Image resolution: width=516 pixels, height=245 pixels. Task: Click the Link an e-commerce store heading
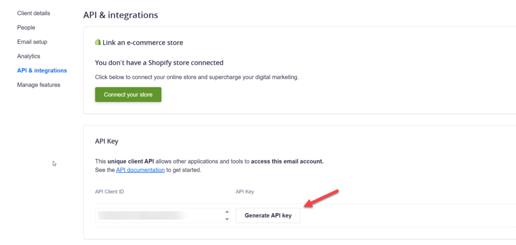143,43
